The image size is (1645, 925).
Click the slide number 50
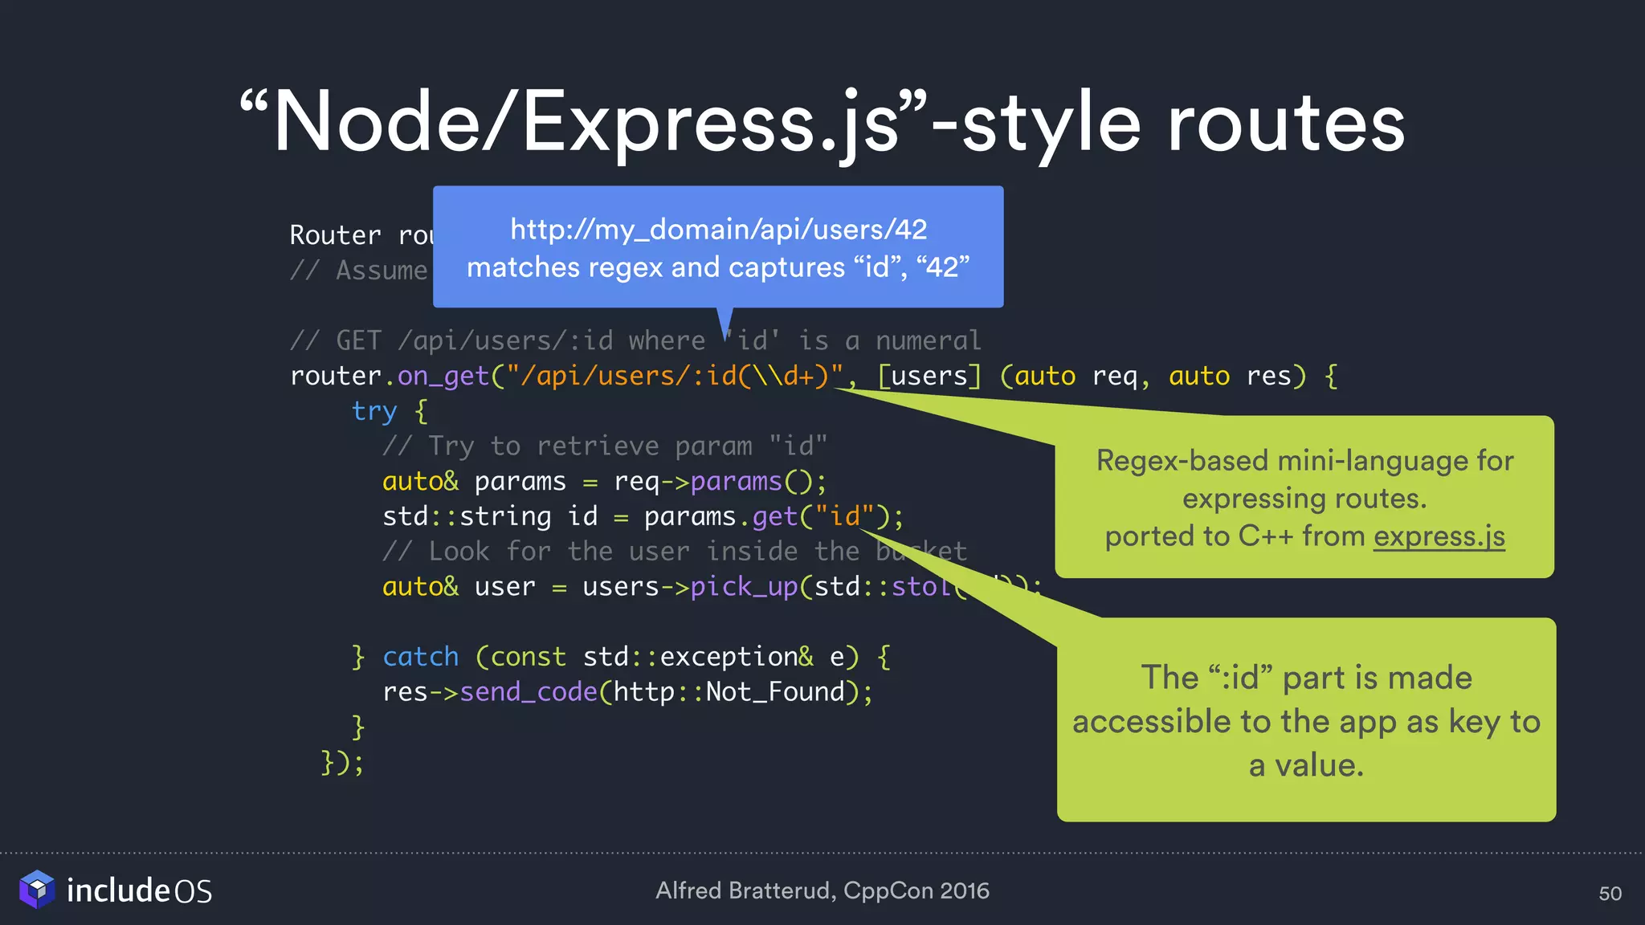point(1610,893)
